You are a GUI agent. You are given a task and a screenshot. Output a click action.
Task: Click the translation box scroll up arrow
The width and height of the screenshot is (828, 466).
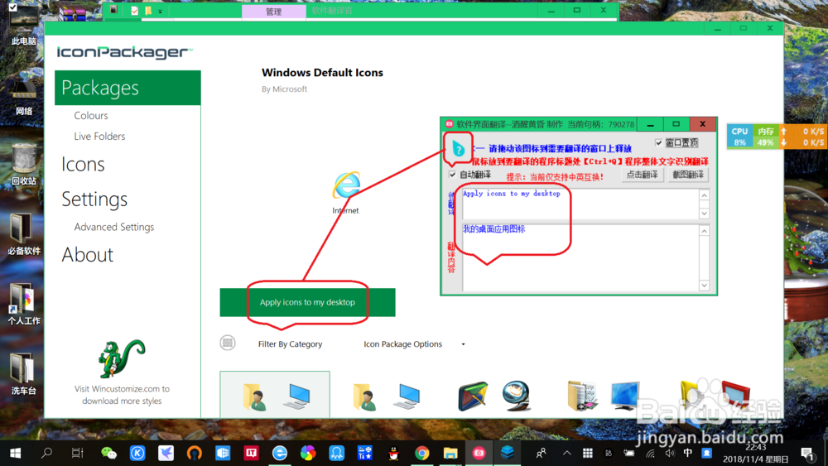pyautogui.click(x=704, y=231)
